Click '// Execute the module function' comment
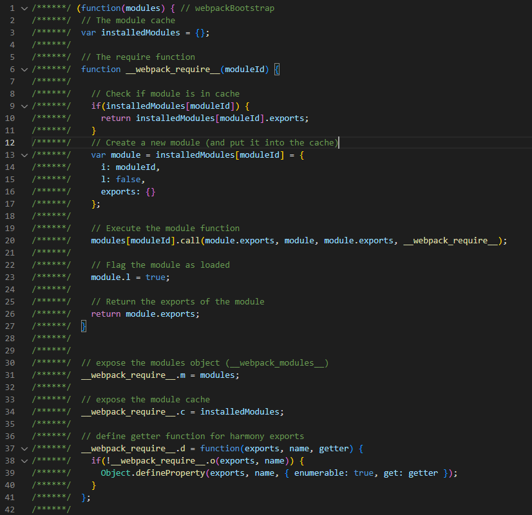 [166, 228]
